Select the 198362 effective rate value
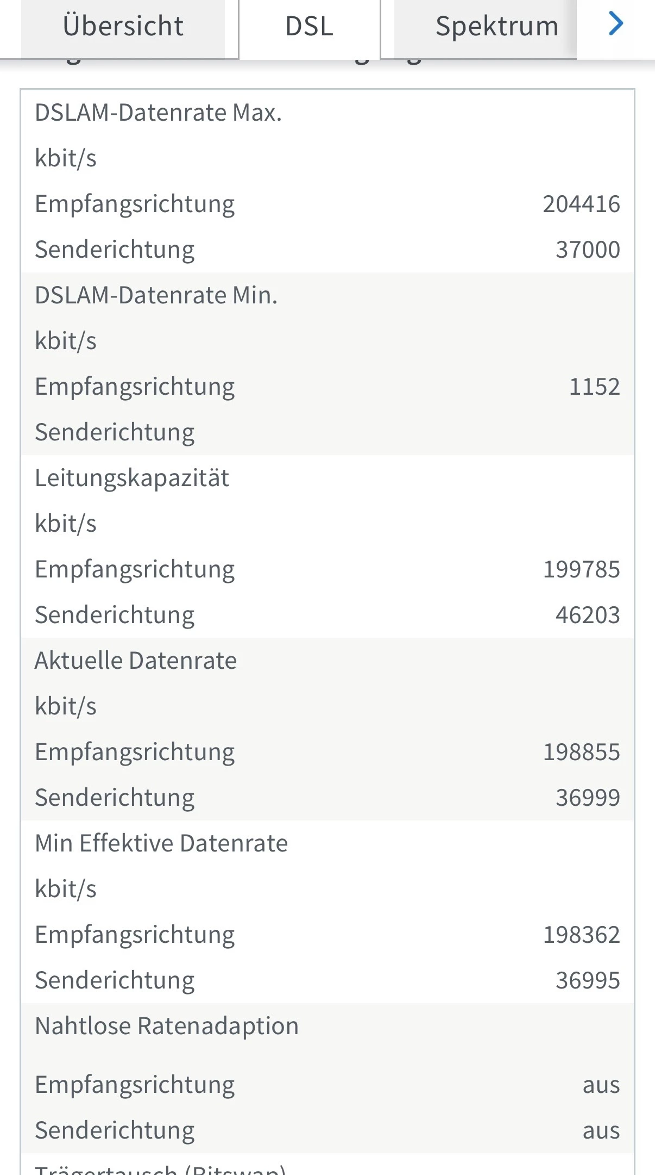This screenshot has width=655, height=1175. click(x=581, y=935)
